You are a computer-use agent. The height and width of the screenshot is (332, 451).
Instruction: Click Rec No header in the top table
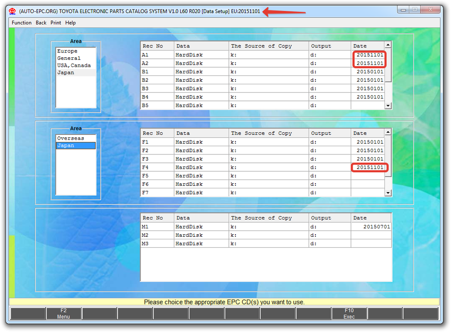coord(157,46)
